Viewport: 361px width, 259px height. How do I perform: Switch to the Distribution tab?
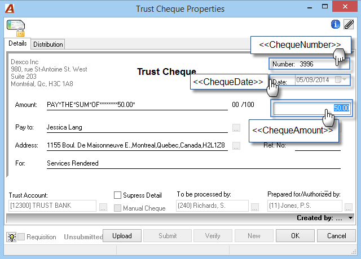(48, 44)
